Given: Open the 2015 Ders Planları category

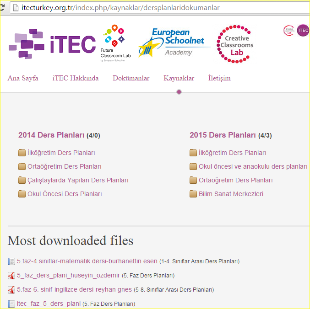Looking at the screenshot, I should coord(223,135).
